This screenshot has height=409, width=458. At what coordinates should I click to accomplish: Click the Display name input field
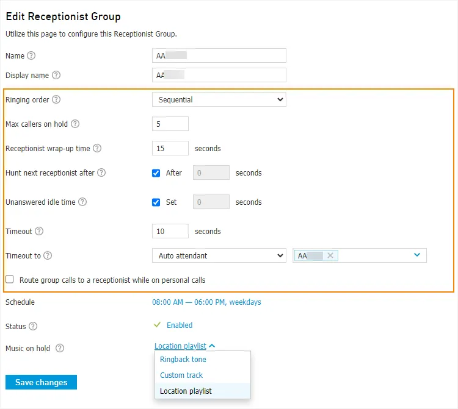[x=219, y=75]
